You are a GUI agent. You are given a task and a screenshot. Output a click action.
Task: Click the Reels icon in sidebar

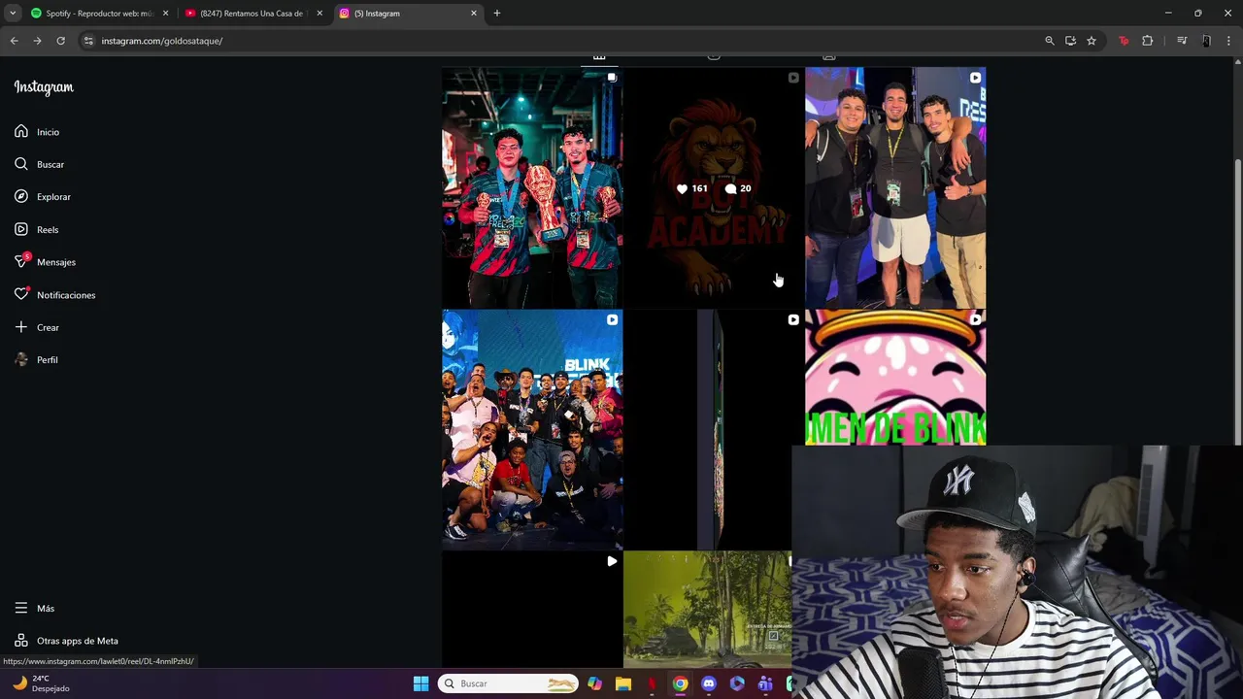[x=21, y=229]
